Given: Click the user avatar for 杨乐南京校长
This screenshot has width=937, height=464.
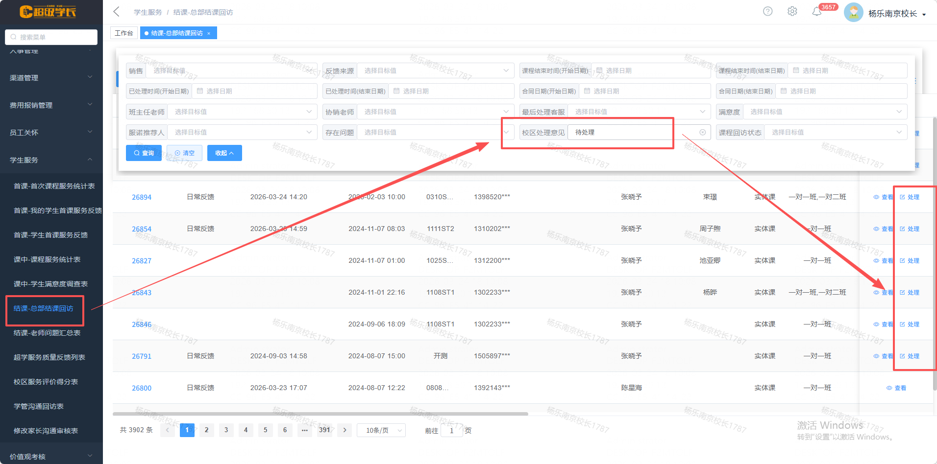Looking at the screenshot, I should click(853, 13).
